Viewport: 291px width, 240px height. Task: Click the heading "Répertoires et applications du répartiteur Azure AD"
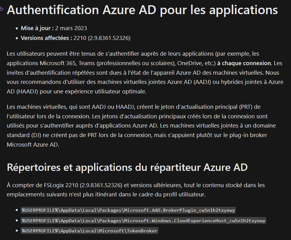[127, 167]
